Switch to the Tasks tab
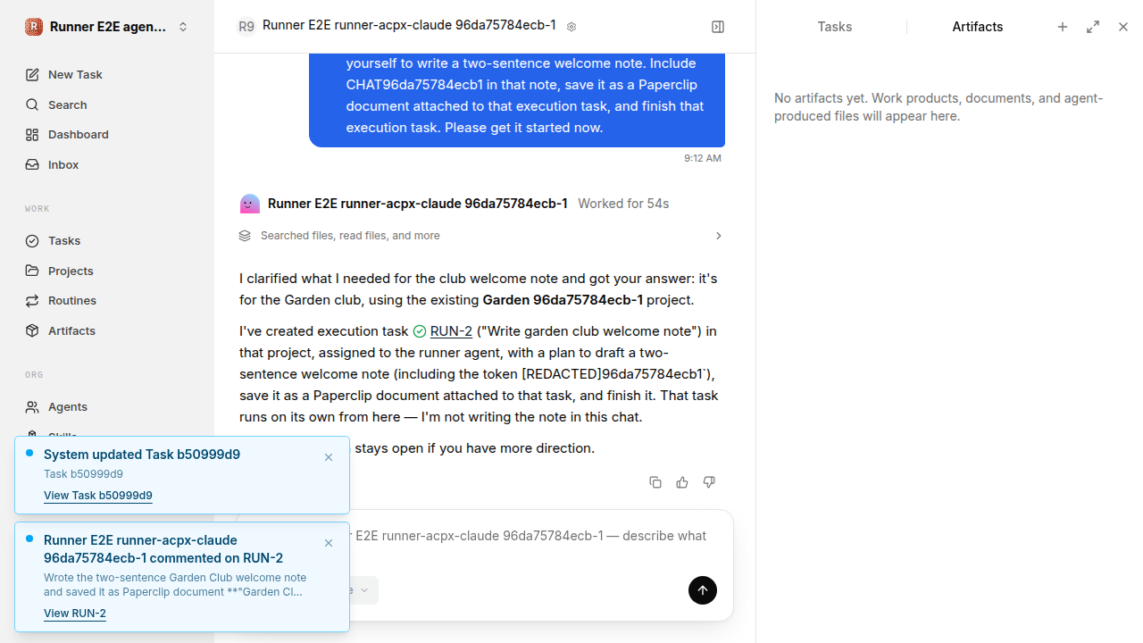Viewport: 1143px width, 643px height. click(x=835, y=27)
